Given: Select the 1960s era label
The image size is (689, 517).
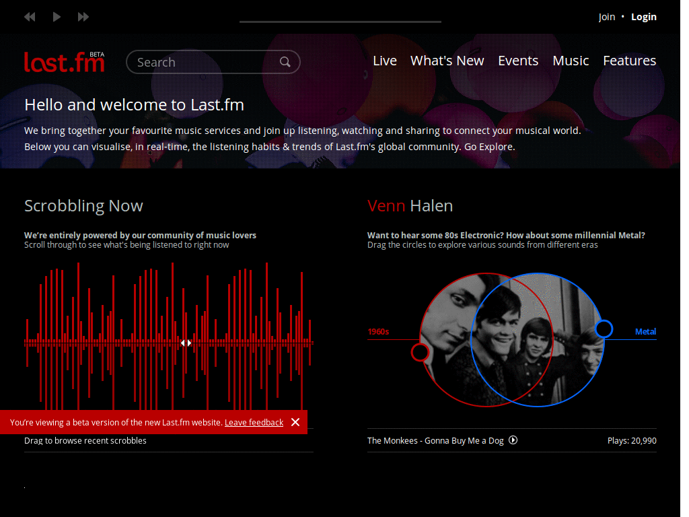Looking at the screenshot, I should 378,332.
